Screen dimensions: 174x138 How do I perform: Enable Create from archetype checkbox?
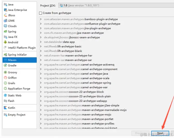point(41,13)
